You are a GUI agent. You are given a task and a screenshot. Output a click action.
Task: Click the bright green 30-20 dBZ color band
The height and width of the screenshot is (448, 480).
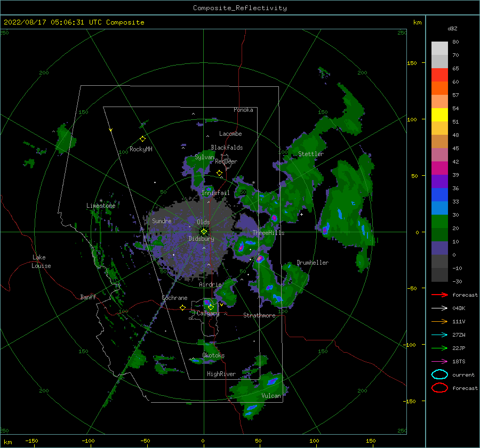[439, 222]
